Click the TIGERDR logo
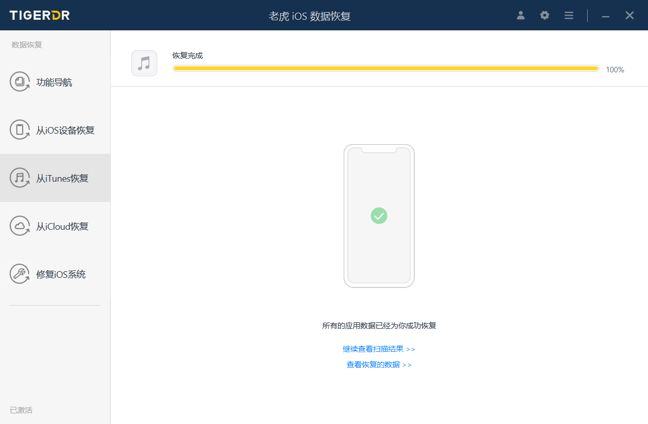The height and width of the screenshot is (424, 648). tap(39, 15)
